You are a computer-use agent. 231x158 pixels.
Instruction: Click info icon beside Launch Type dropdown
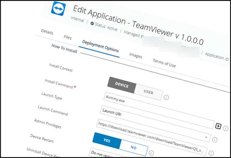tap(215, 140)
